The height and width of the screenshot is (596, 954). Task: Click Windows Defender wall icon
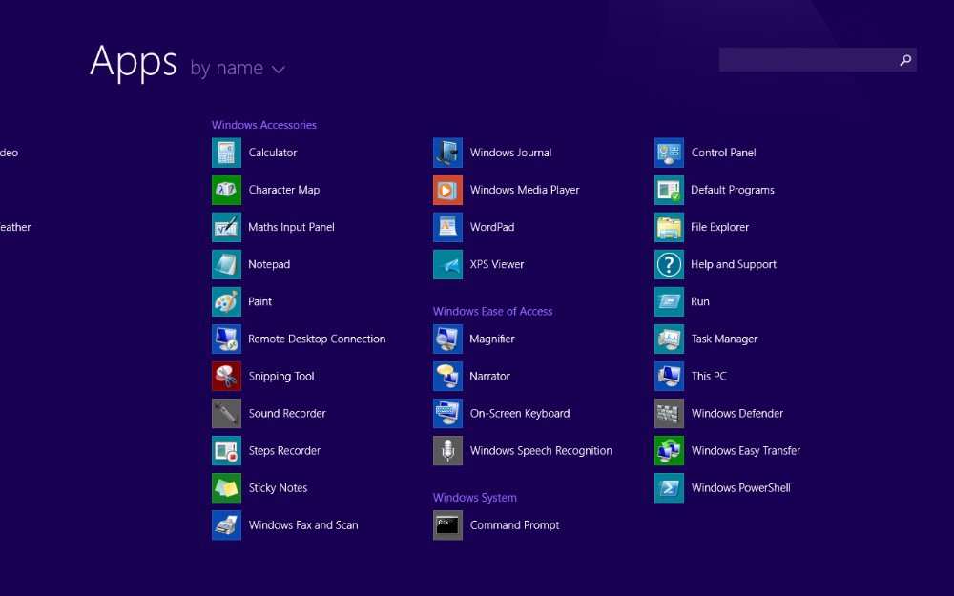670,414
